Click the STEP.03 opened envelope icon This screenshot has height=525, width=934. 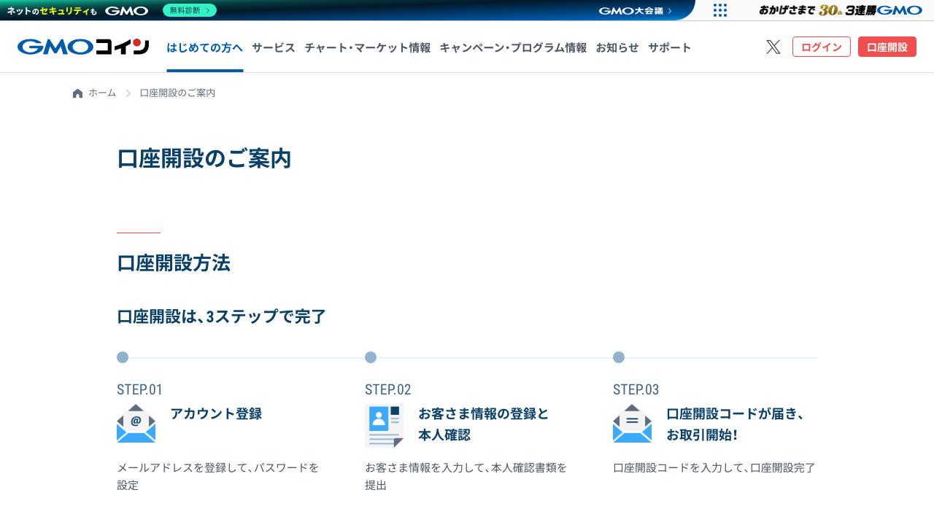point(632,423)
